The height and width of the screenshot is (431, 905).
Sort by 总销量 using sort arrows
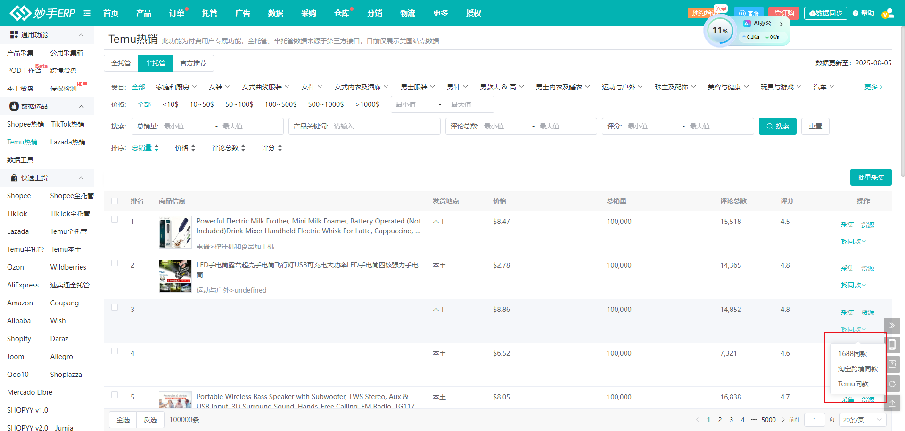tap(156, 148)
